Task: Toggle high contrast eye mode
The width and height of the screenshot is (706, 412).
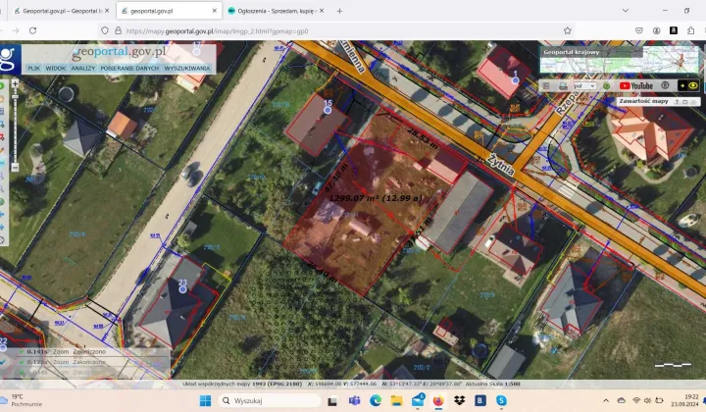Action: pos(693,86)
